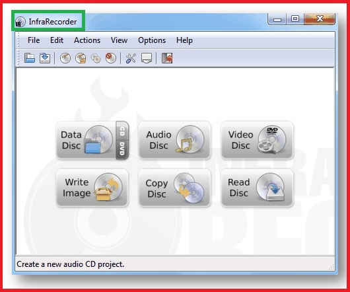350x292 pixels.
Task: Open the File menu
Action: 34,40
